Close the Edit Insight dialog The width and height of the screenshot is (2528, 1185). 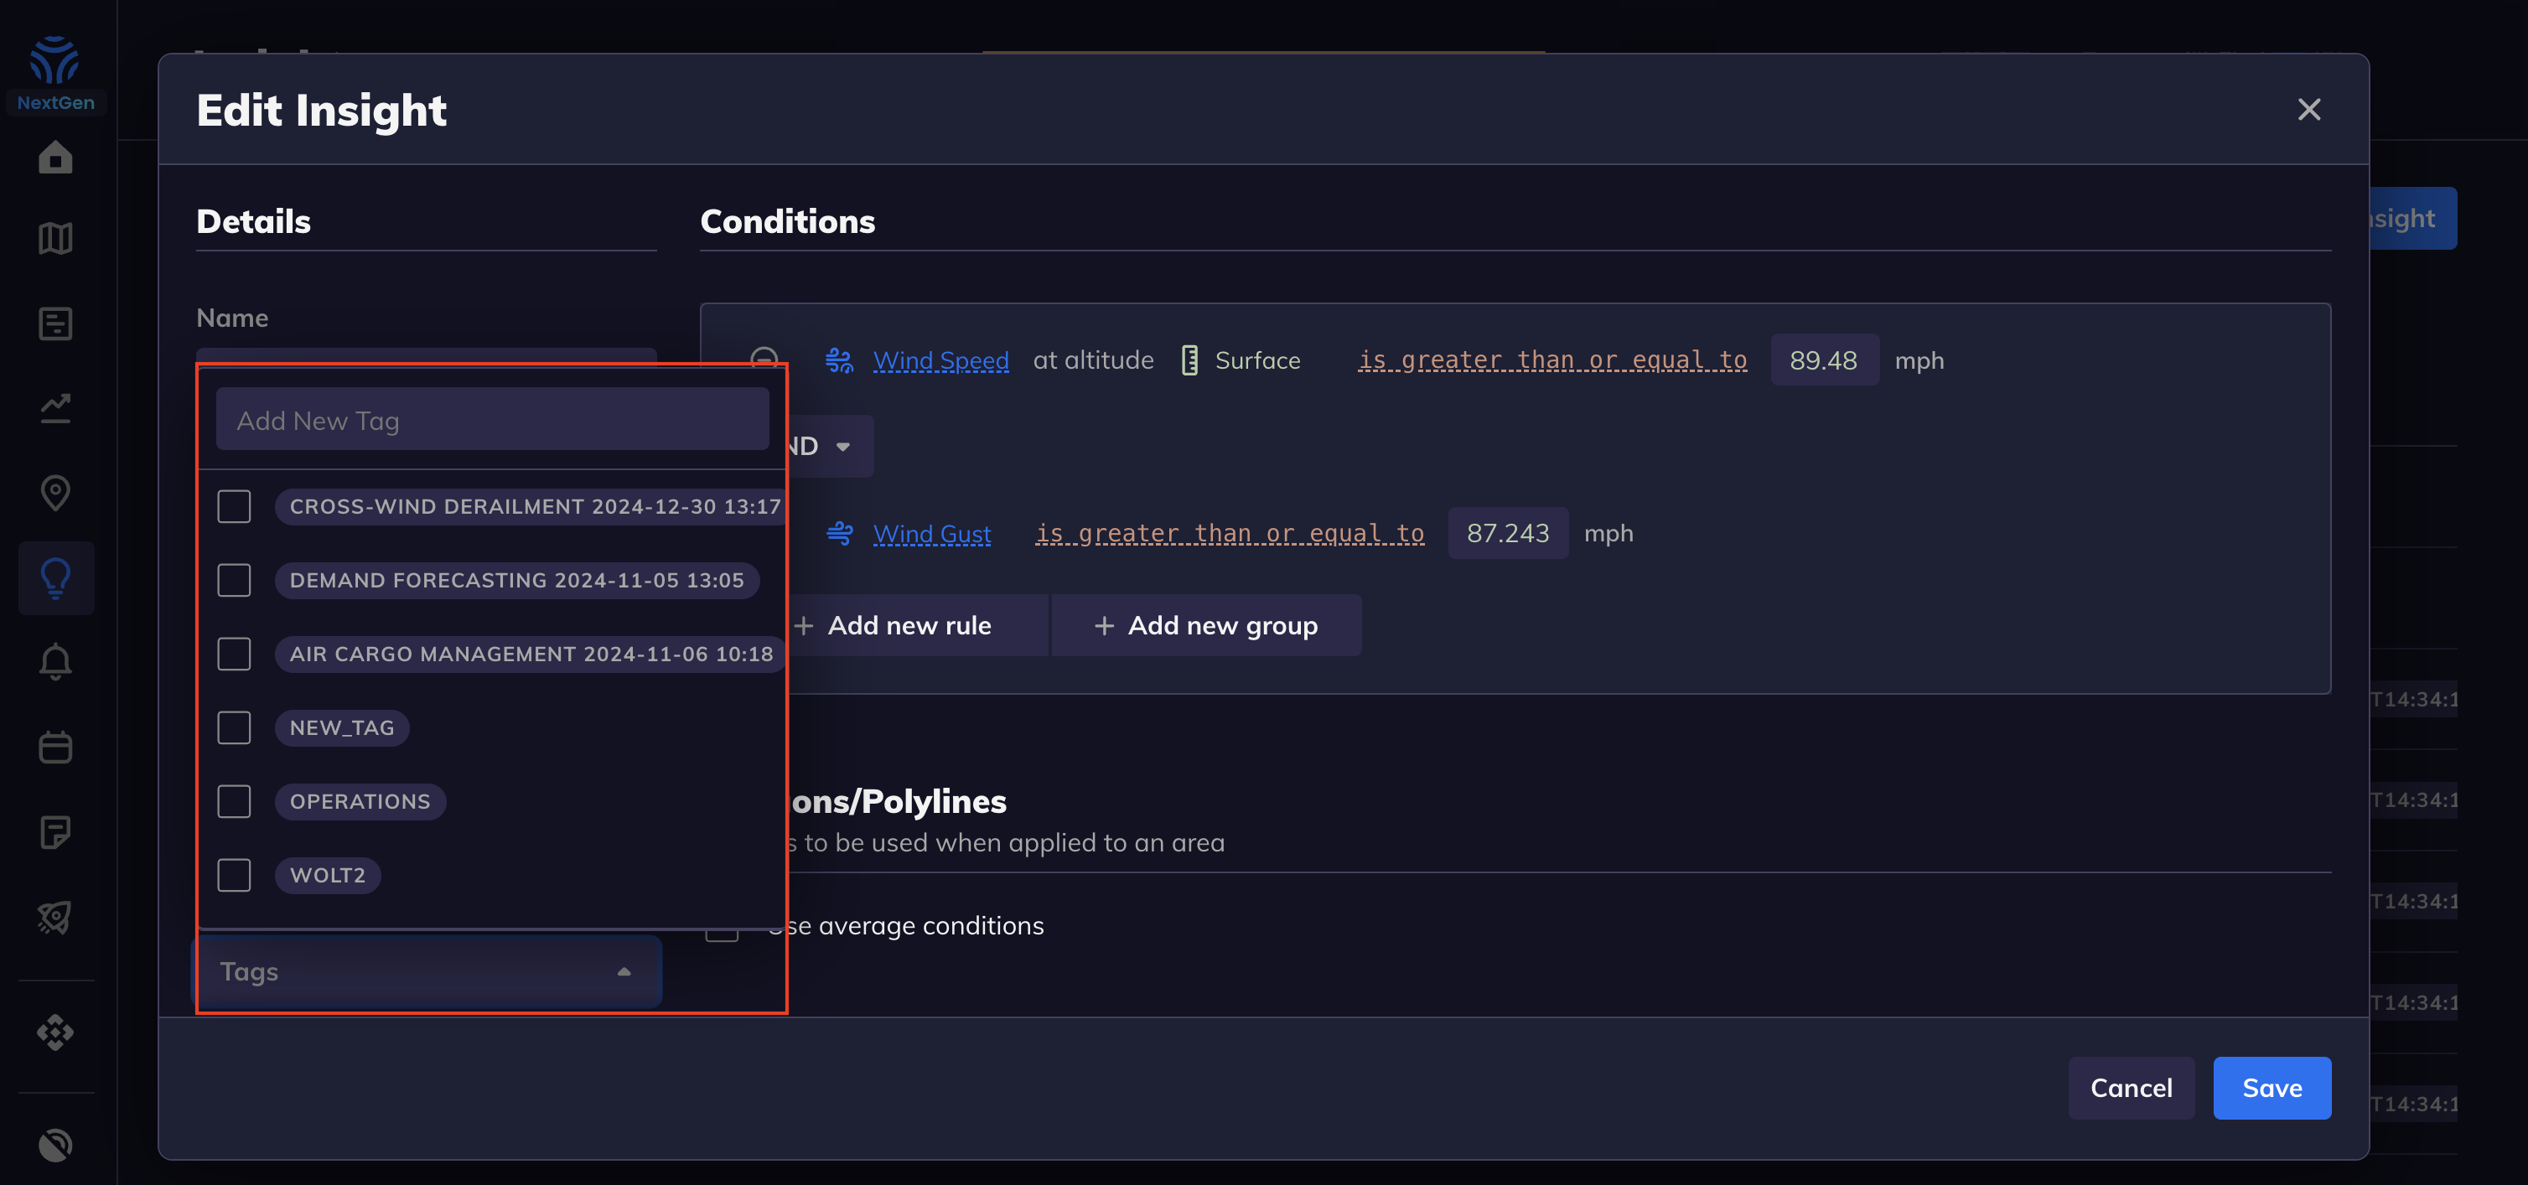tap(2308, 109)
